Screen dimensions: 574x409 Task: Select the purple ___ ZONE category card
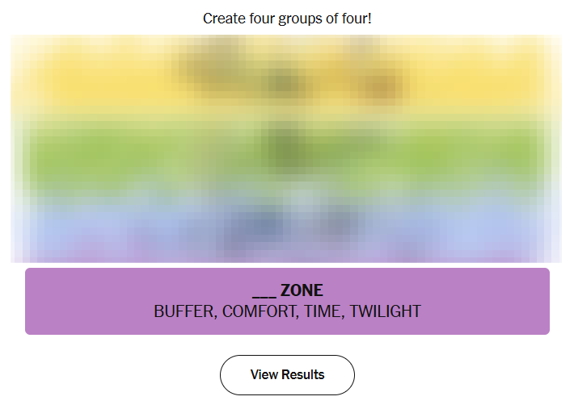click(287, 301)
